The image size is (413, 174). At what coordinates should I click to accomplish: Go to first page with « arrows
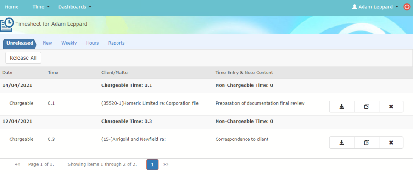click(17, 164)
